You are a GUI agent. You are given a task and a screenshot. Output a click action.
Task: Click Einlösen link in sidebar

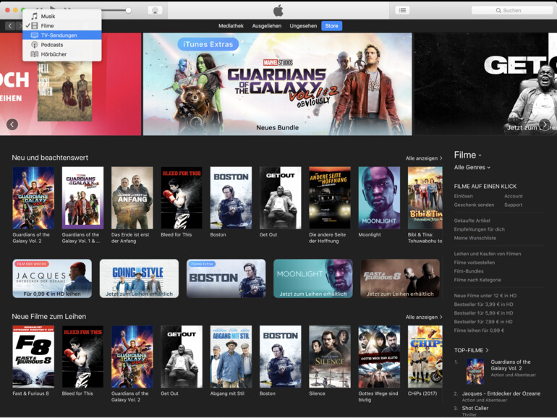tap(463, 196)
